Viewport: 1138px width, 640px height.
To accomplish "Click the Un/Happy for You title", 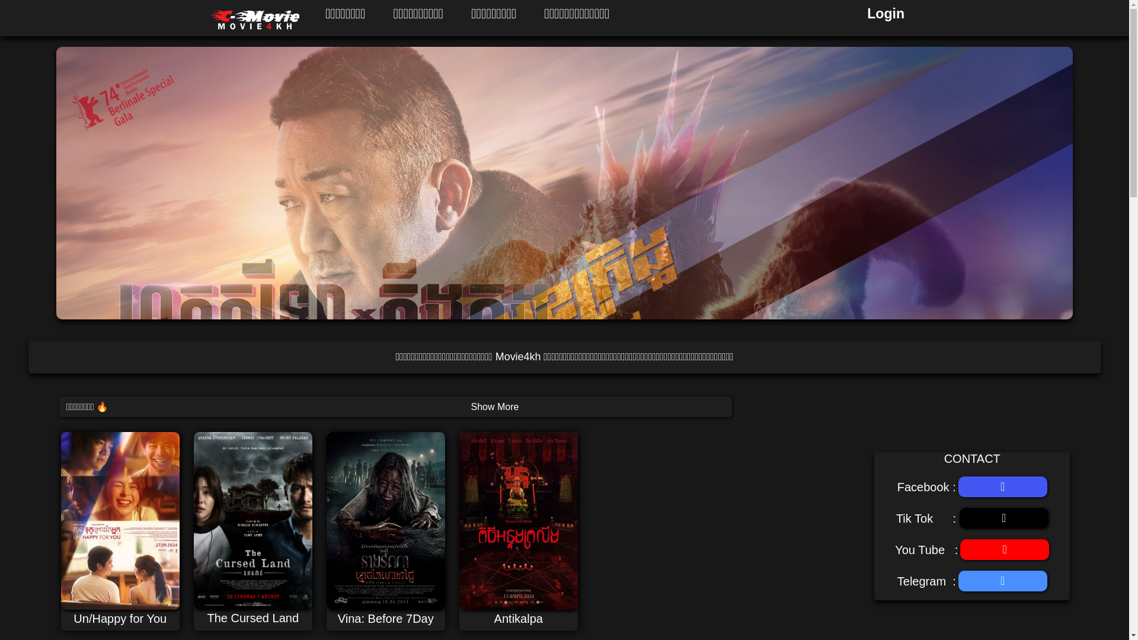I will pos(120,619).
